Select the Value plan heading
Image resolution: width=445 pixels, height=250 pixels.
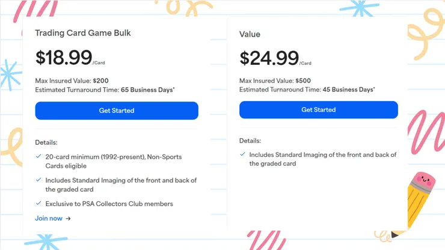pyautogui.click(x=250, y=34)
